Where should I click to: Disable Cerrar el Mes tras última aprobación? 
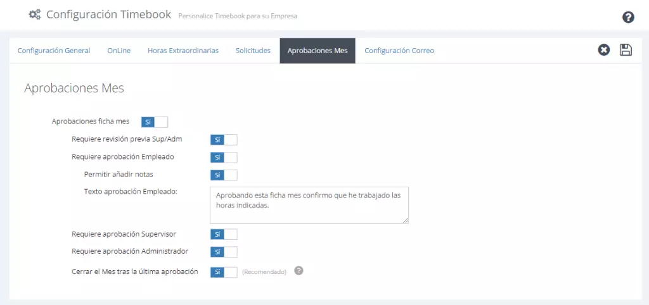(x=224, y=272)
